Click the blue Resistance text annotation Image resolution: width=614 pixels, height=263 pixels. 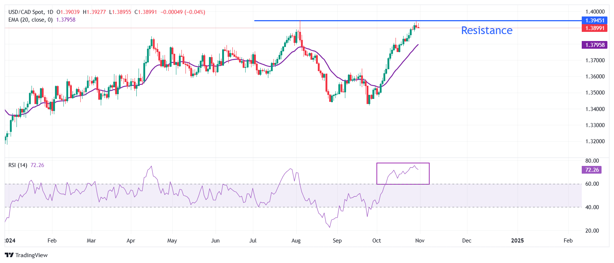(x=486, y=30)
